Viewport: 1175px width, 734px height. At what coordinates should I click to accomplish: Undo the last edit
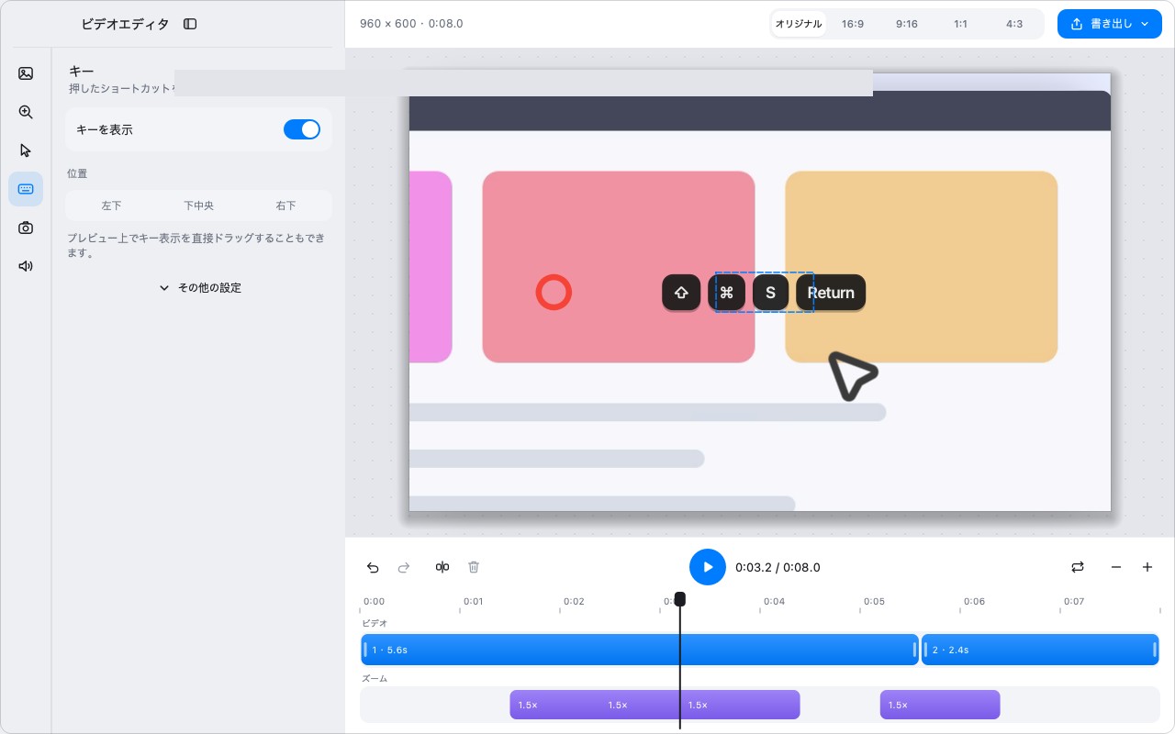373,567
